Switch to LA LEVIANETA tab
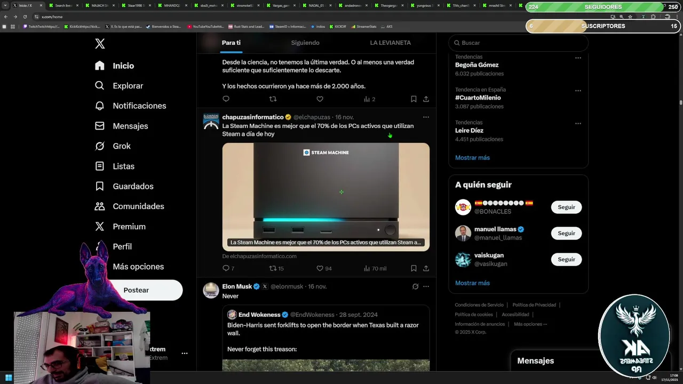 (391, 43)
